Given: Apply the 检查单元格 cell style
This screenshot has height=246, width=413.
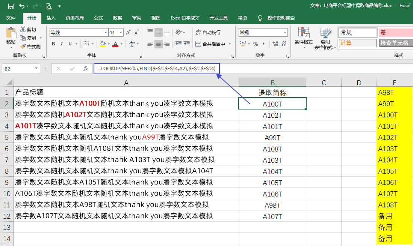Looking at the screenshot, I should coord(396,43).
